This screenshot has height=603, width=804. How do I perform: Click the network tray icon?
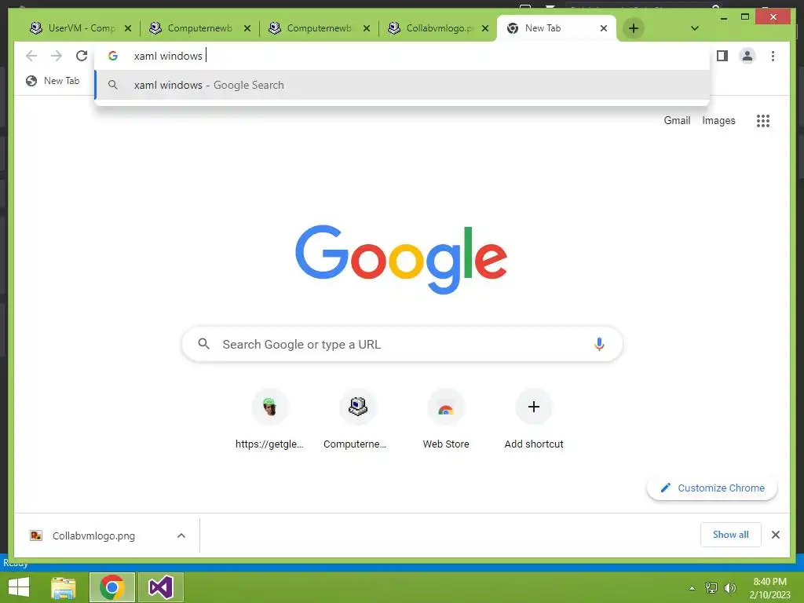[711, 587]
